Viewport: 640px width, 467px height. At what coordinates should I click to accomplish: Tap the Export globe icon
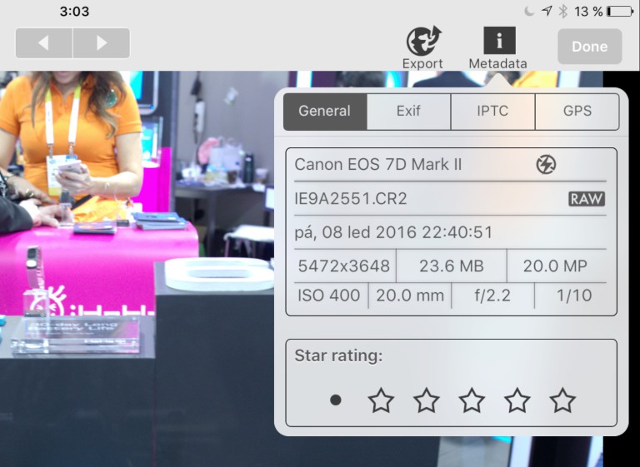pos(423,41)
